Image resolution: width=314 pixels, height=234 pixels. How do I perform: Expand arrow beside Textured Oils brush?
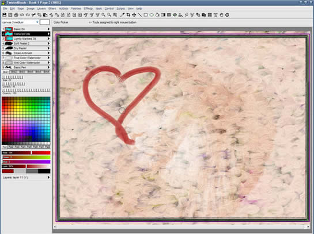point(48,34)
